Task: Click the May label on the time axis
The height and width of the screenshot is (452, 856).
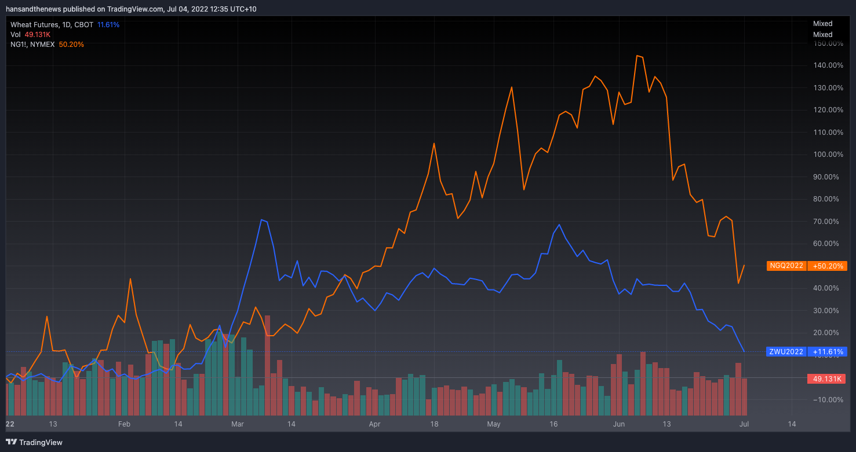Action: point(493,424)
